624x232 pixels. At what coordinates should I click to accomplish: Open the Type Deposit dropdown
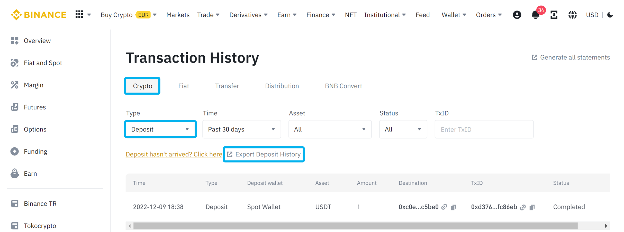pyautogui.click(x=160, y=129)
